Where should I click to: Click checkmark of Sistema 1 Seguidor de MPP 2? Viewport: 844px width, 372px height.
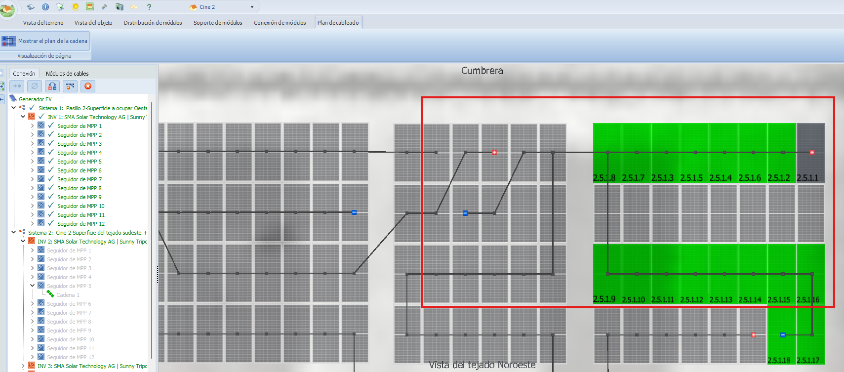click(x=51, y=134)
